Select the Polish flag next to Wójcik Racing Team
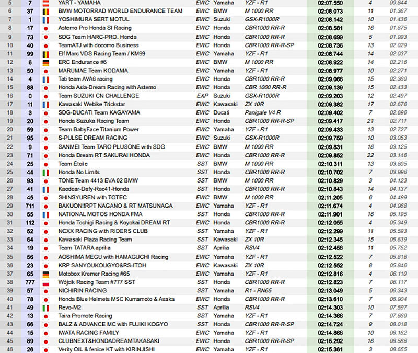 [46, 283]
